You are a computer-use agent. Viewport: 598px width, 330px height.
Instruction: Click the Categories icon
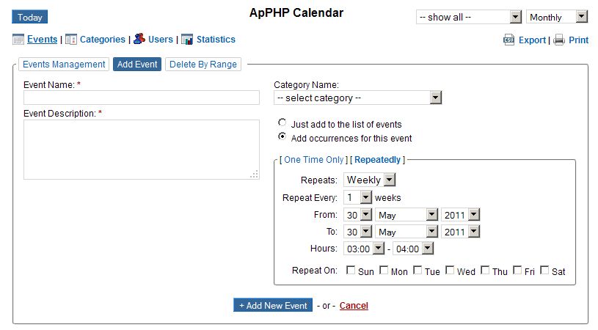(x=71, y=40)
